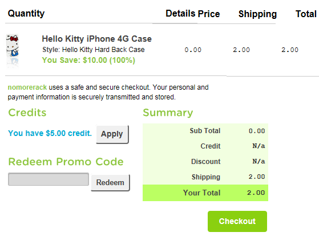Click the Sub Total row in Summary
This screenshot has height=248, width=319.
click(205, 131)
